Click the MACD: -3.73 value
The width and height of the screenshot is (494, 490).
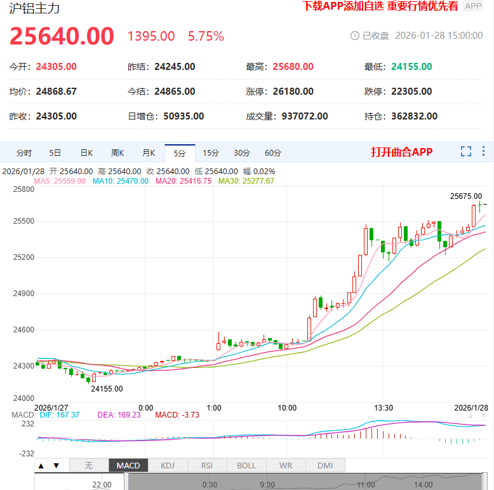(177, 415)
